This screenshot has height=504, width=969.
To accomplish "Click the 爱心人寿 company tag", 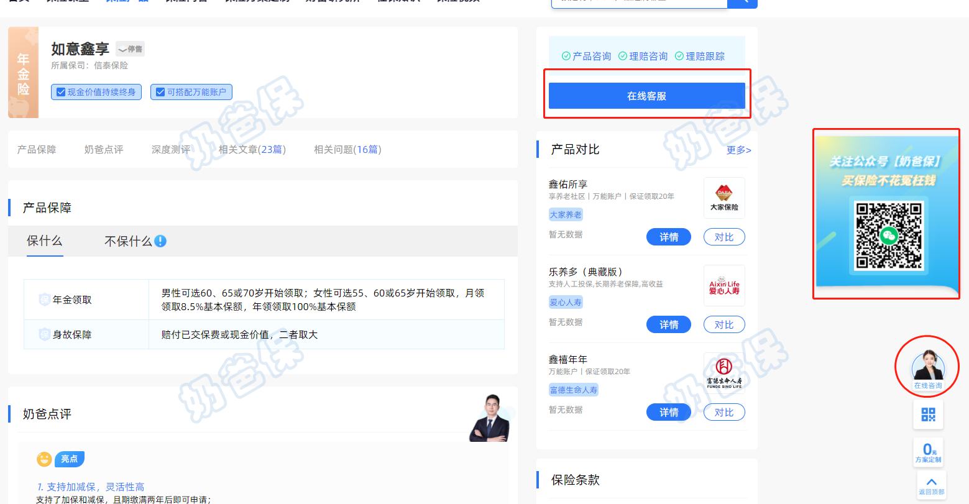I will [x=566, y=302].
